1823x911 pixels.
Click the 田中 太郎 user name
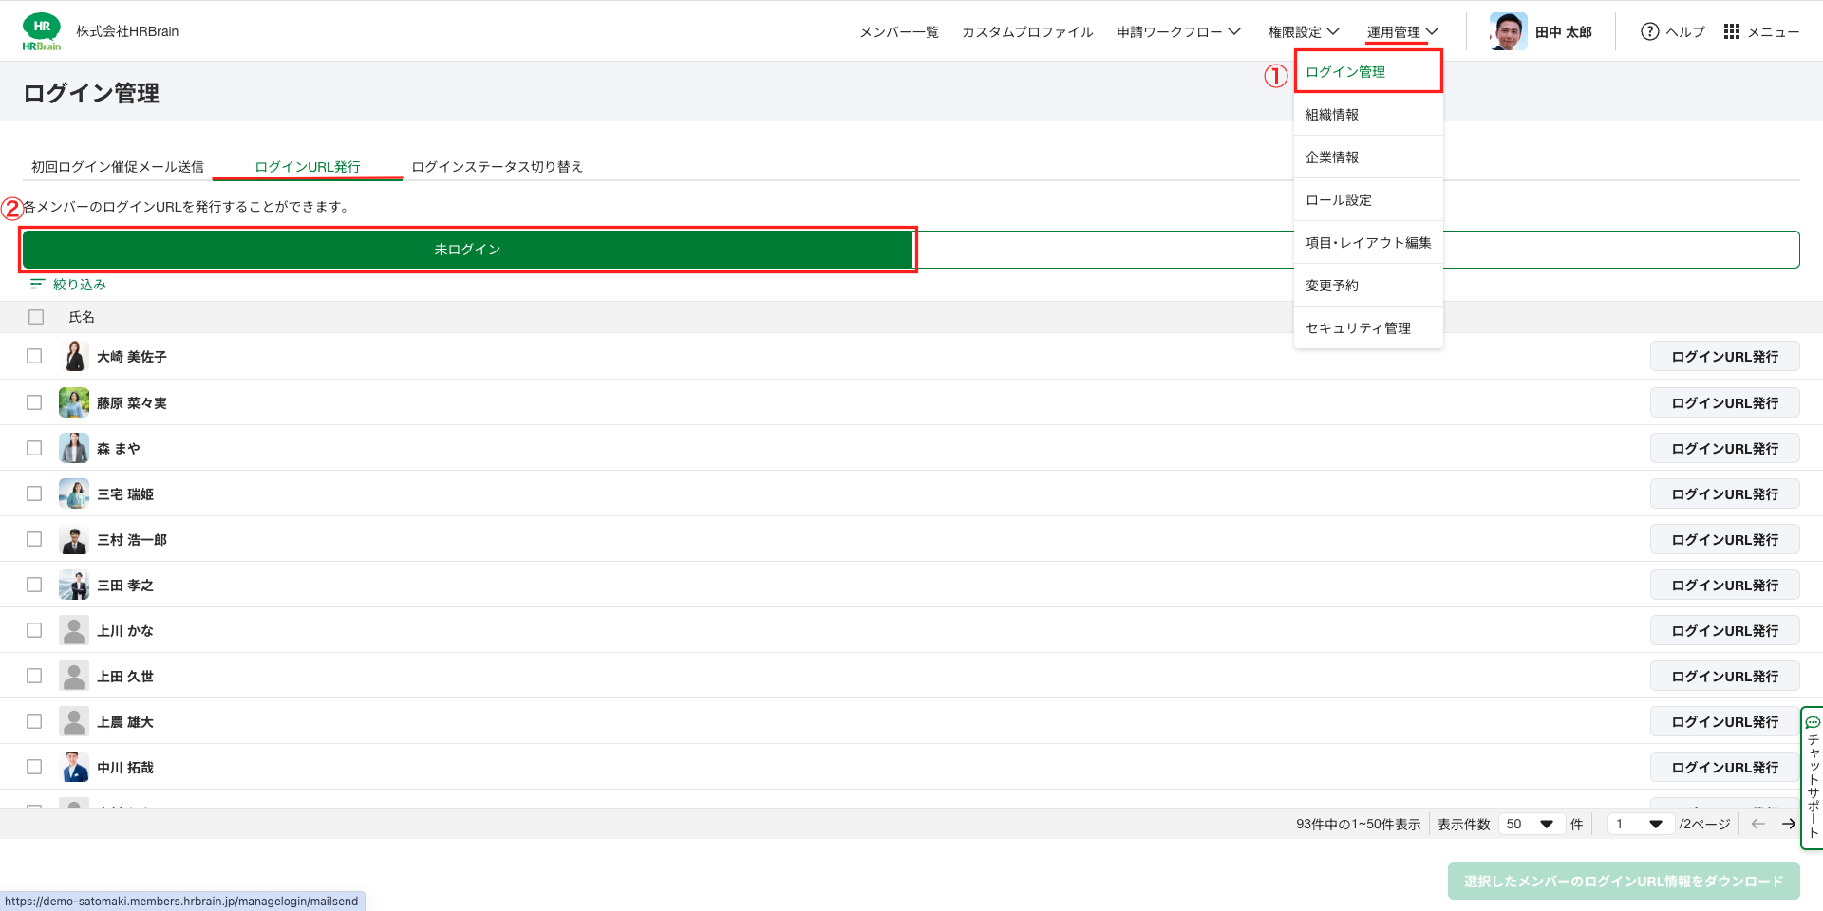pos(1563,31)
